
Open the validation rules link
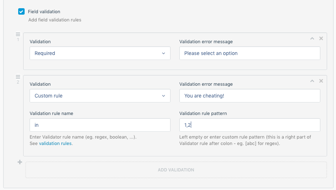tap(55, 144)
